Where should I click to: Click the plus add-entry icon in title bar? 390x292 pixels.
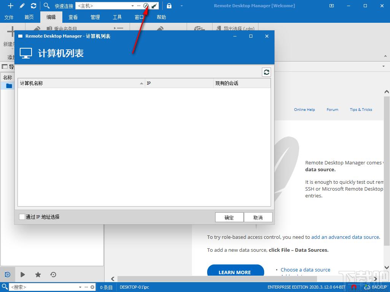click(x=10, y=5)
